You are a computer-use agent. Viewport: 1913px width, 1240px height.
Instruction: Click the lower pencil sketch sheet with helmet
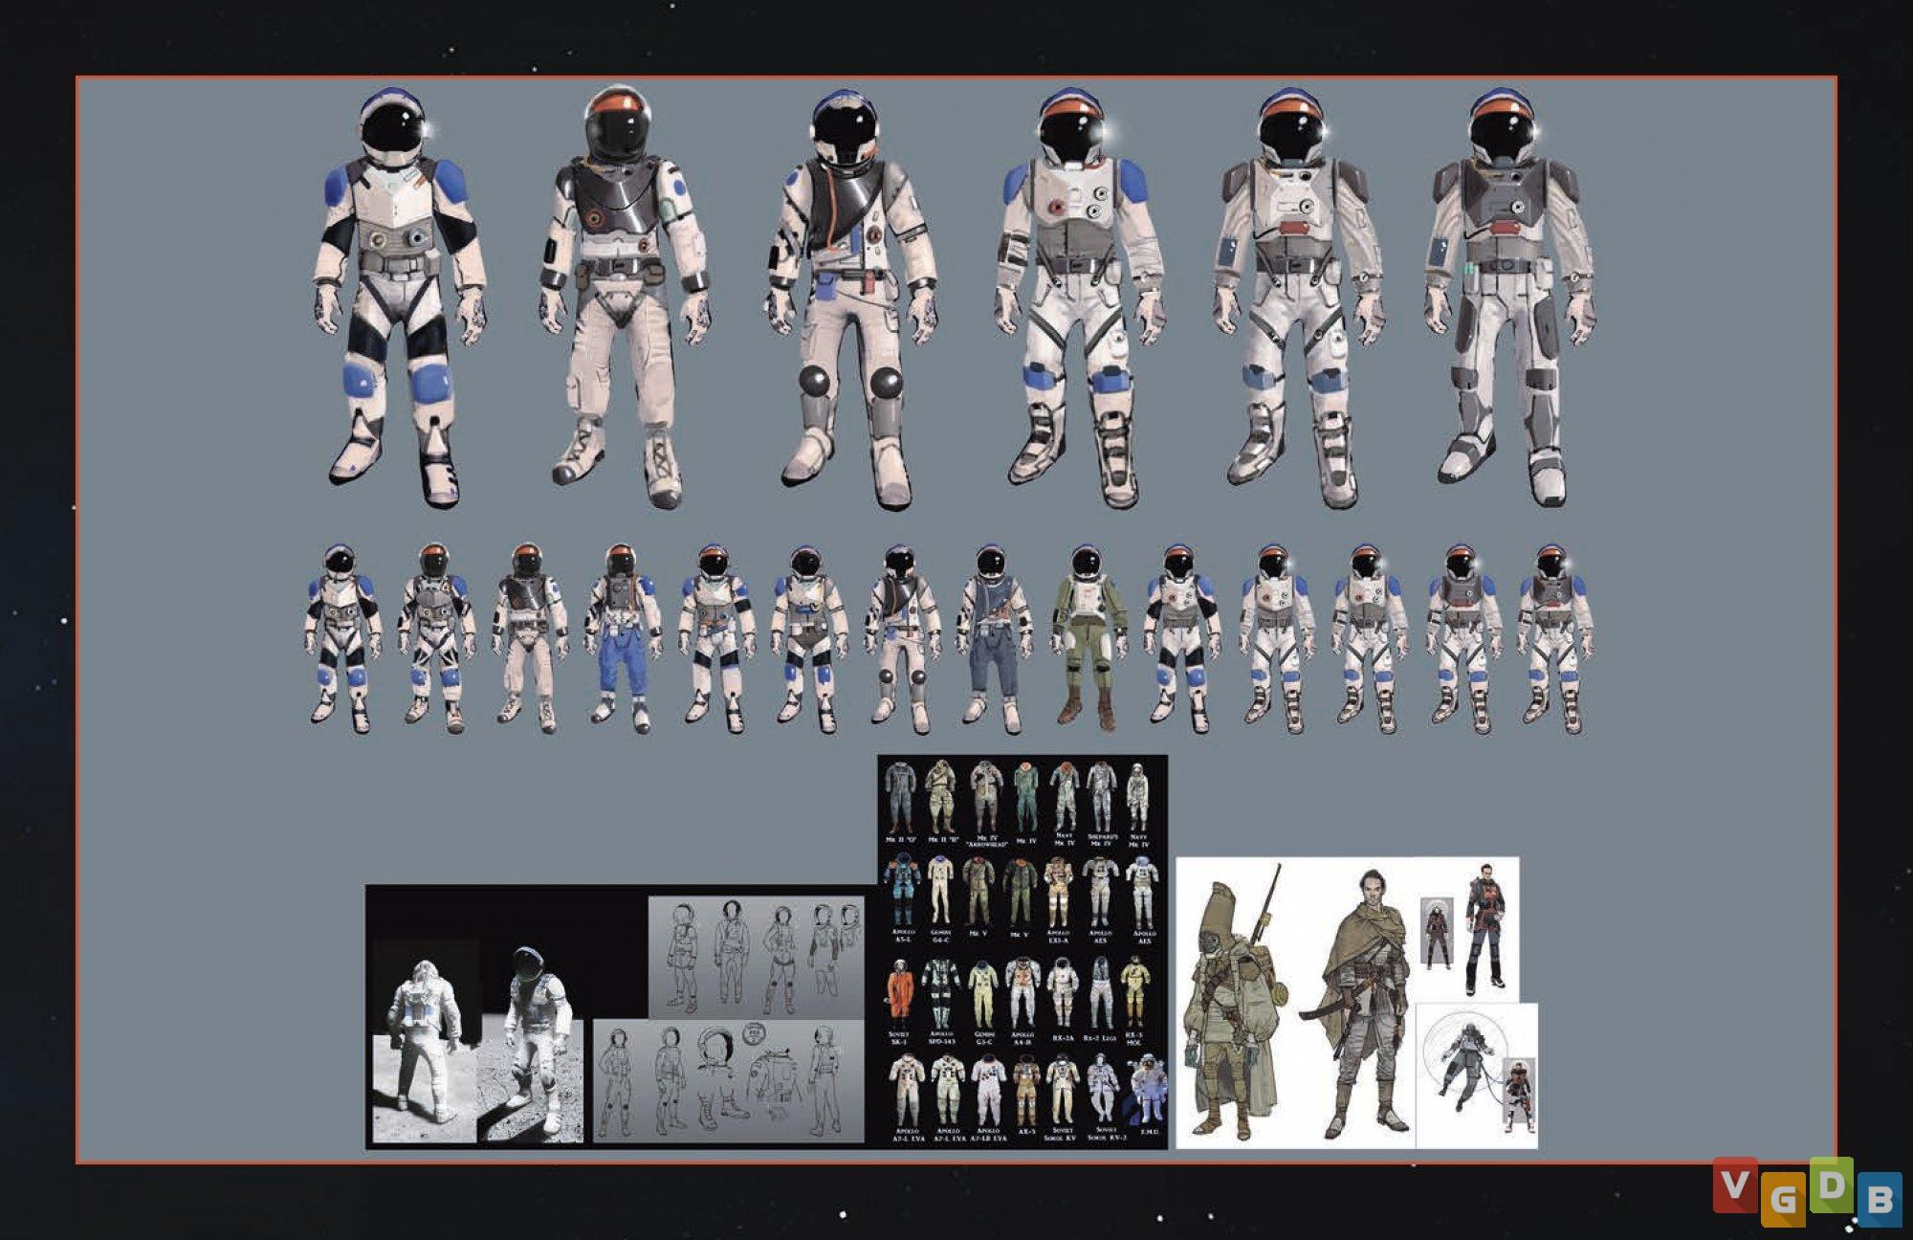point(727,1081)
